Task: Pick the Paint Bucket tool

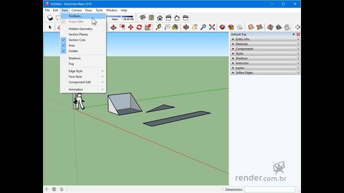Action: tap(175, 27)
